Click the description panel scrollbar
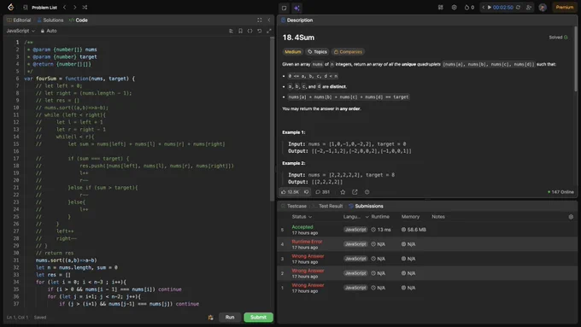Screen dimensions: 581x327 pos(575,59)
